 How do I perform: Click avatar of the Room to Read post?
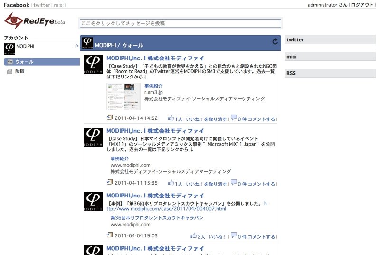tap(93, 64)
